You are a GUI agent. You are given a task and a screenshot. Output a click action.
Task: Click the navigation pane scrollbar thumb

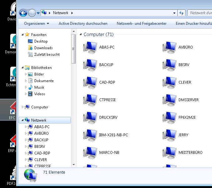(74, 49)
